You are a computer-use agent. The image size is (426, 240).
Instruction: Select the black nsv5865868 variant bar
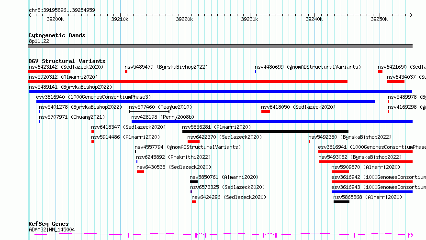coord(341,202)
